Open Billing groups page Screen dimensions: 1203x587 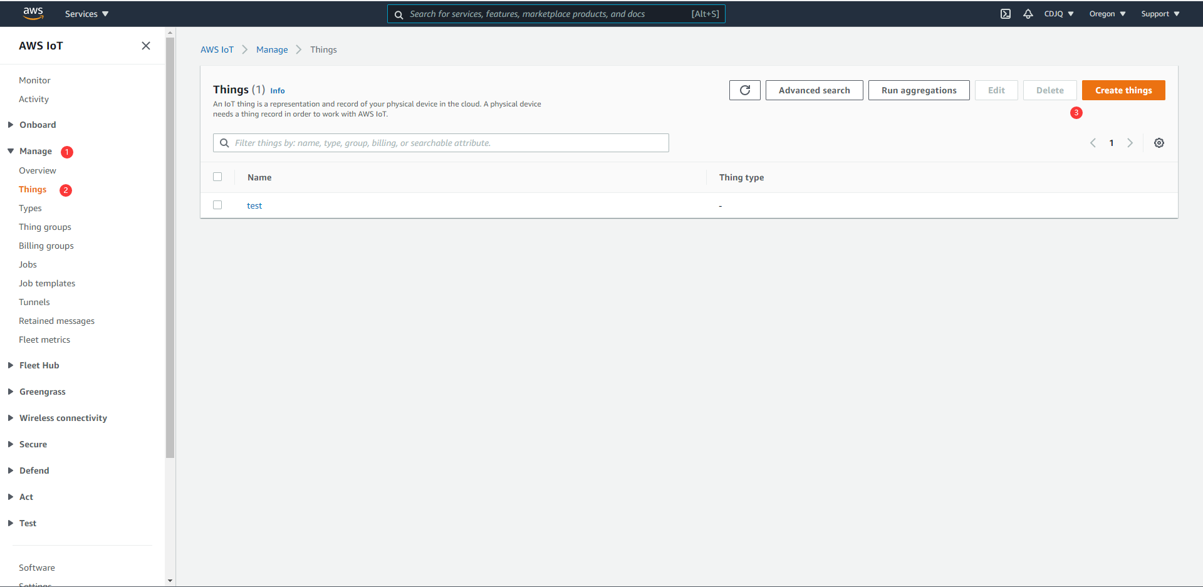[x=46, y=246]
